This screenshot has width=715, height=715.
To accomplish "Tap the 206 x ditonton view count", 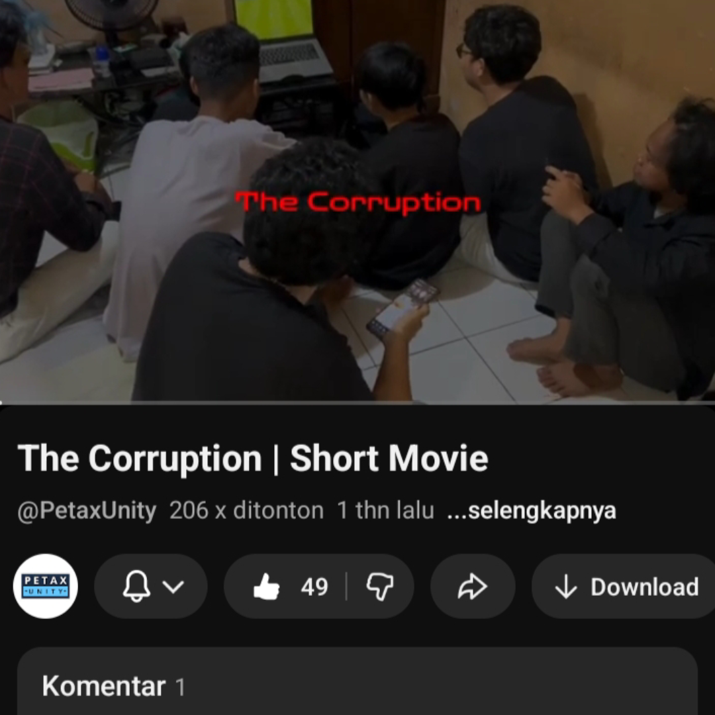I will 246,510.
